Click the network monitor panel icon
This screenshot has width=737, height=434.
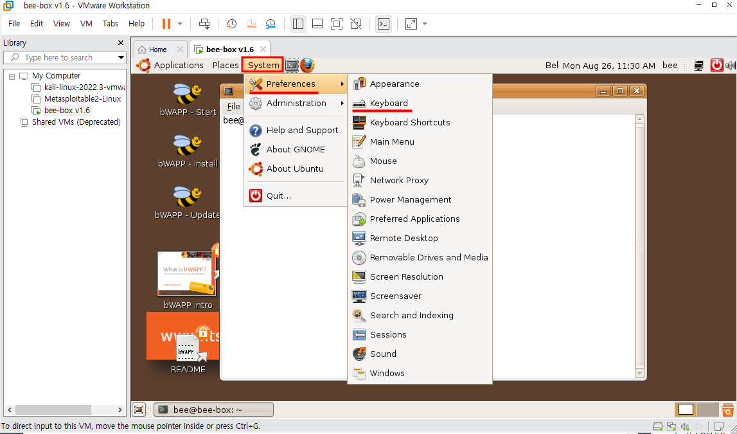[x=699, y=66]
